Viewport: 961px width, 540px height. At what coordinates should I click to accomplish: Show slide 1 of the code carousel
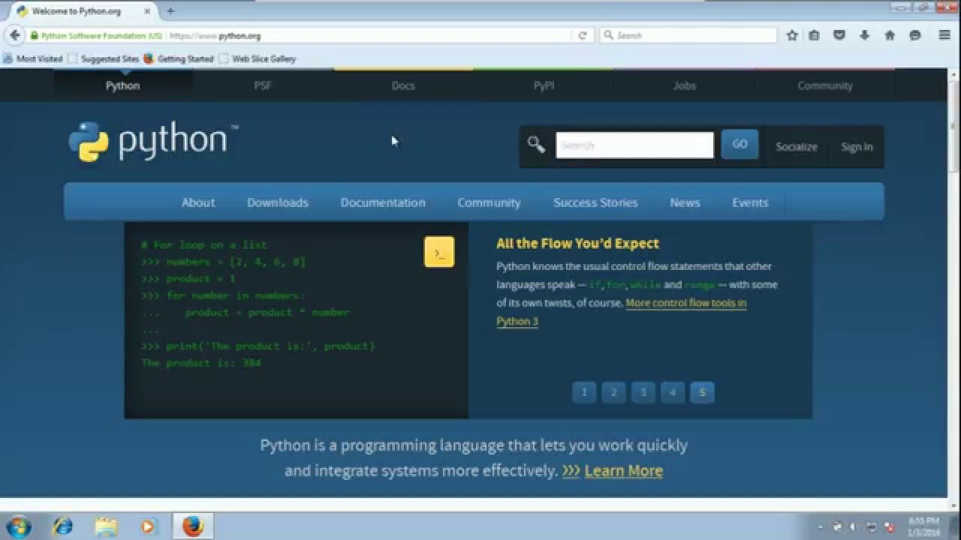pyautogui.click(x=584, y=392)
